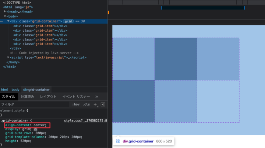Toggle the :hov element state panel
Viewport: 265px width, 148px height.
point(76,104)
